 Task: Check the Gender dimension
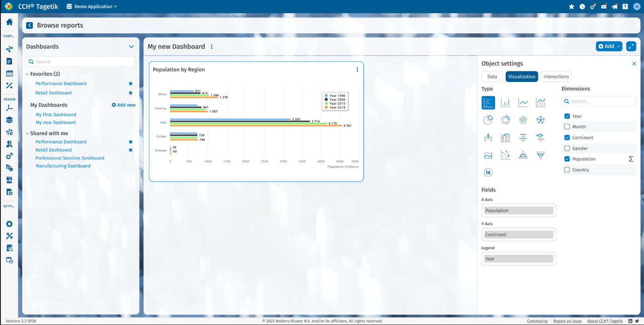point(567,148)
